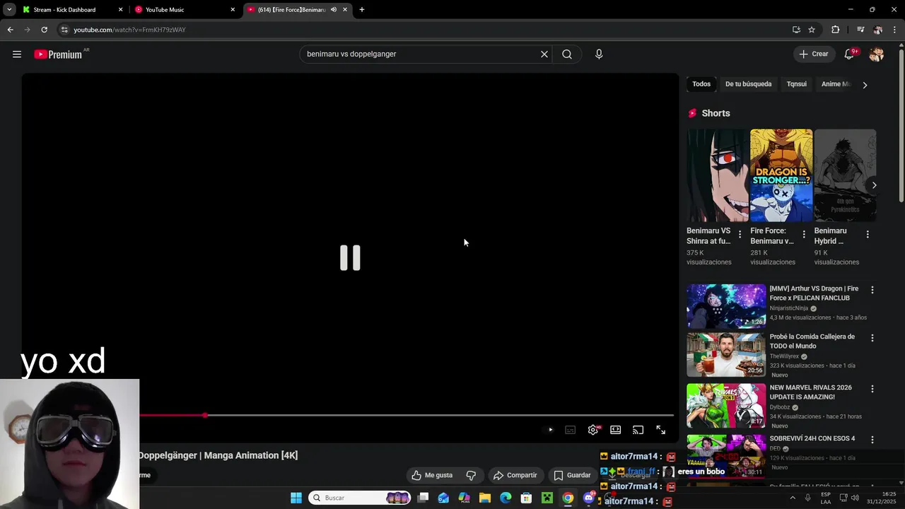The height and width of the screenshot is (509, 905).
Task: Open video player settings gear
Action: [x=593, y=430]
